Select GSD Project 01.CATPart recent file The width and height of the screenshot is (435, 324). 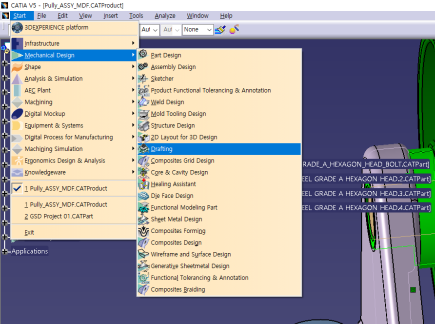click(x=74, y=216)
